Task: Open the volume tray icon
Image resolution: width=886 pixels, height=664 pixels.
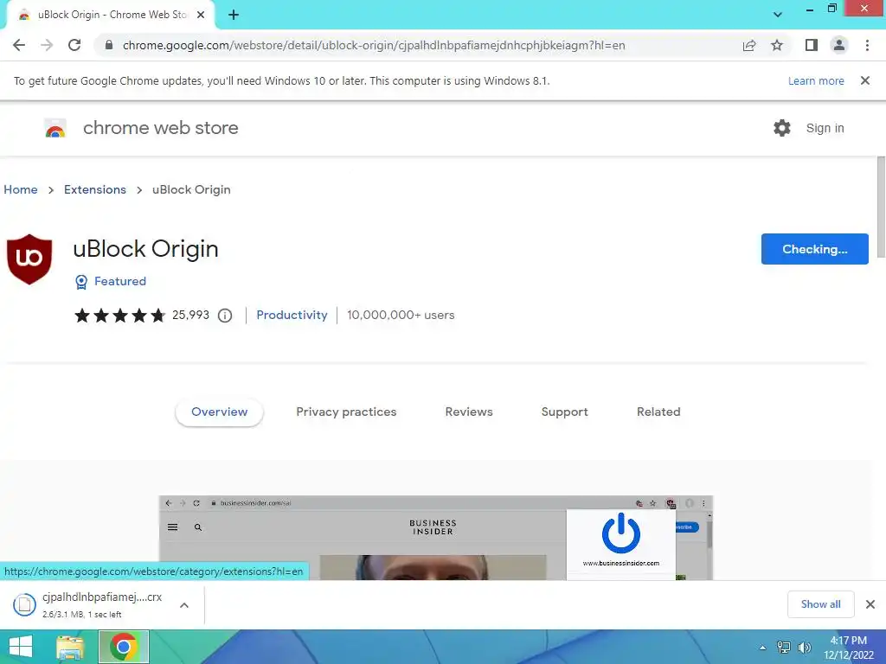Action: coord(805,648)
